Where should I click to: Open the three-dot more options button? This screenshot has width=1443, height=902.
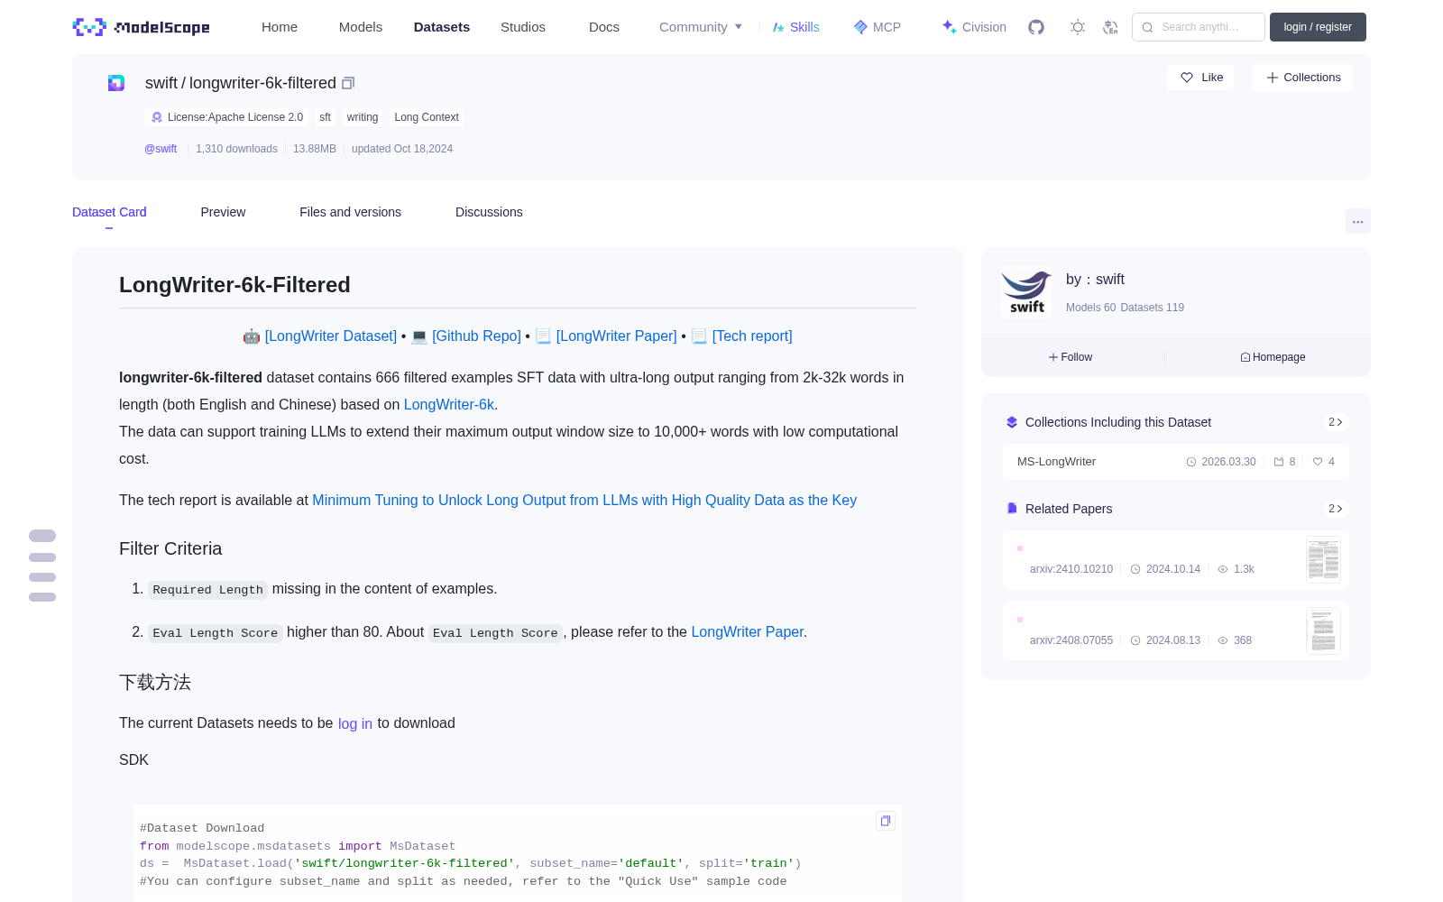coord(1357,221)
